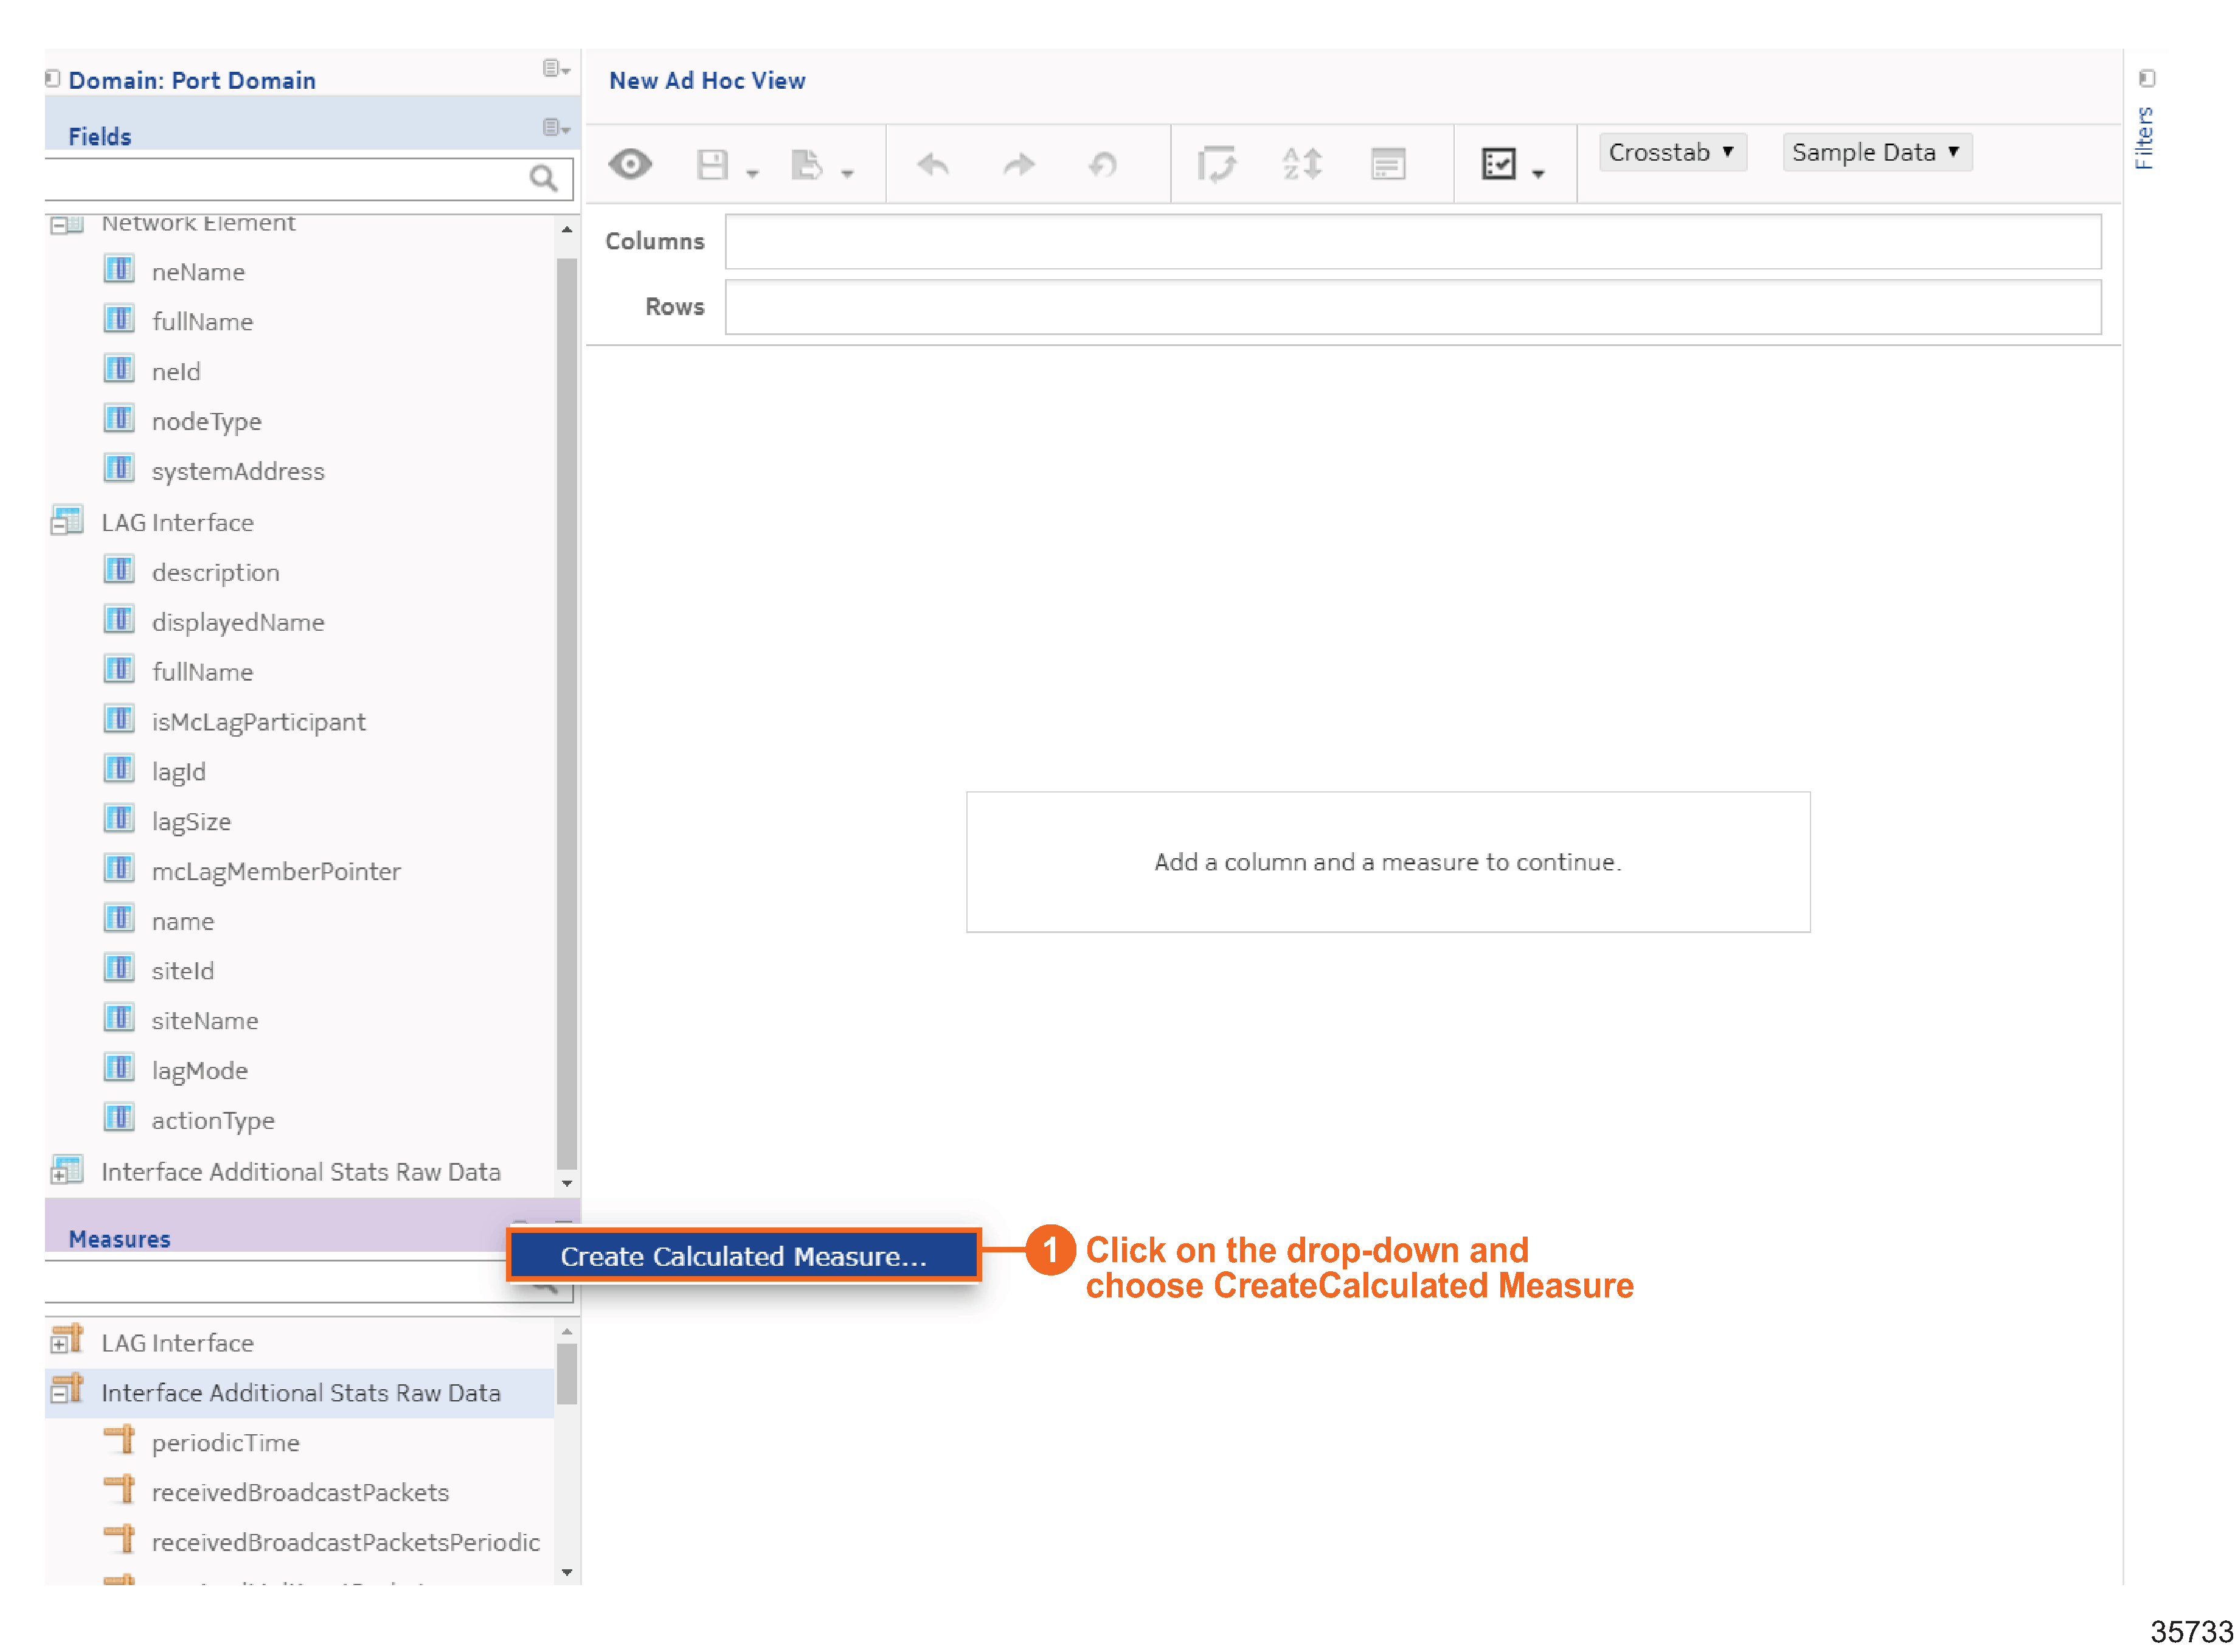The image size is (2235, 1652).
Task: Expand LAG Interface under Measures
Action: pyautogui.click(x=60, y=1345)
